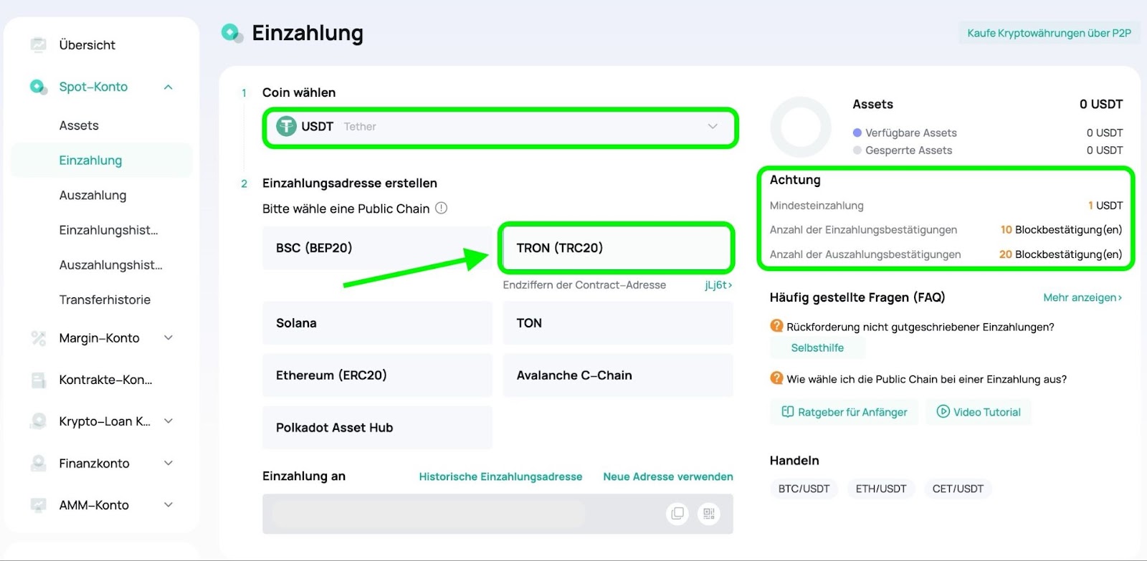Click the Einzahlung page title icon
1147x561 pixels.
point(231,32)
